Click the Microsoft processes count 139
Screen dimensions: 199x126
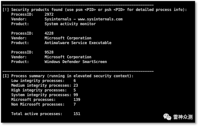click(77, 100)
